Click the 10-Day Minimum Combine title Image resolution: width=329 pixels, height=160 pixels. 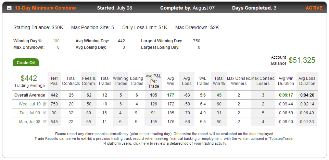(45, 8)
